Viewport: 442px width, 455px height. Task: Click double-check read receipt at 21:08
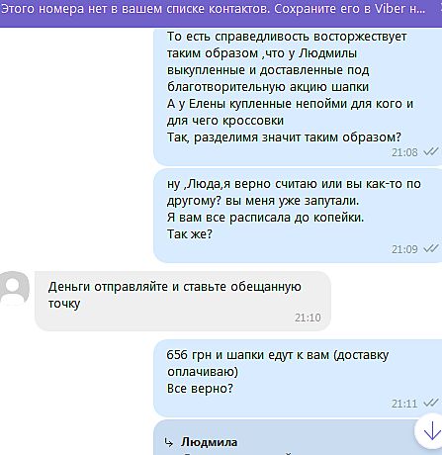431,151
